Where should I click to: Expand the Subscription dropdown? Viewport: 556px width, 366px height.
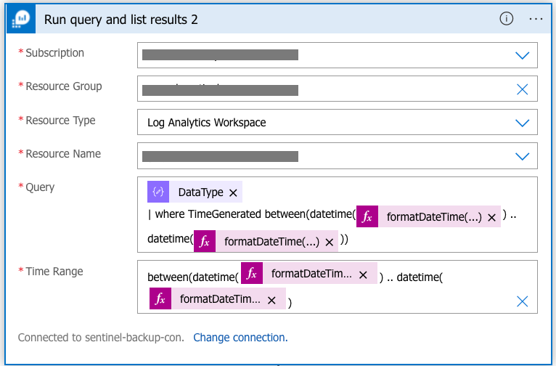pyautogui.click(x=522, y=55)
